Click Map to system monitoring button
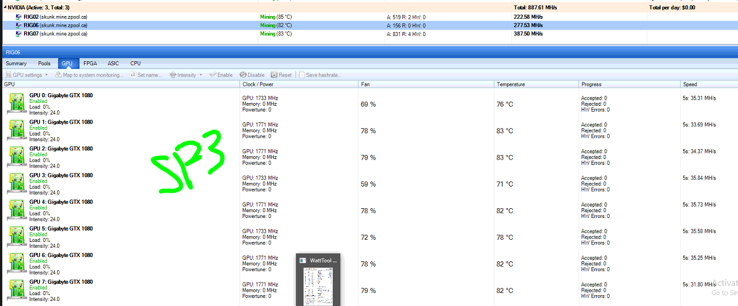 (89, 75)
